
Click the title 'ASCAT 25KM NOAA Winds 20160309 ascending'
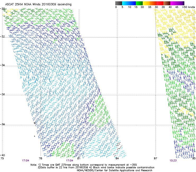(38, 4)
